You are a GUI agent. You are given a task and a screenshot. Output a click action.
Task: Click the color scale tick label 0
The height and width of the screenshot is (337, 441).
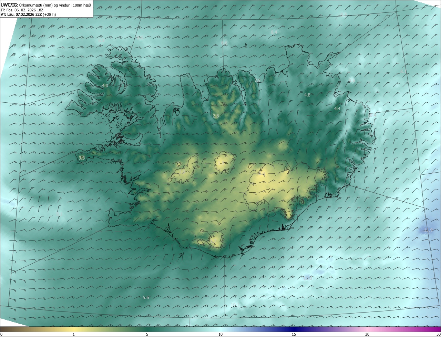[1, 334]
